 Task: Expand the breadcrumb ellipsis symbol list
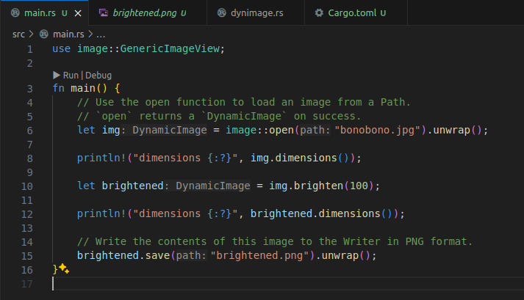pos(101,34)
